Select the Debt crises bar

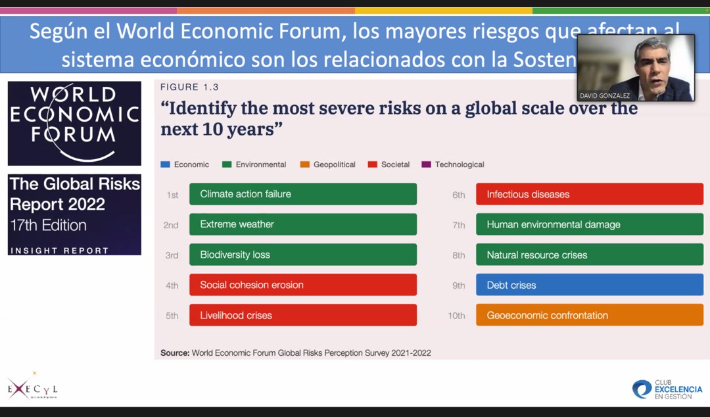(x=590, y=285)
